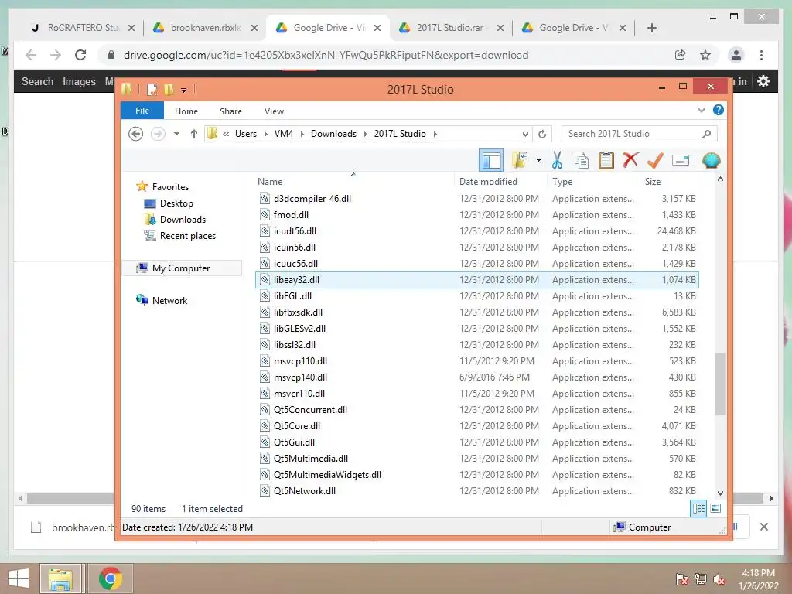792x594 pixels.
Task: Click the Explorer Help question mark icon
Action: [718, 110]
